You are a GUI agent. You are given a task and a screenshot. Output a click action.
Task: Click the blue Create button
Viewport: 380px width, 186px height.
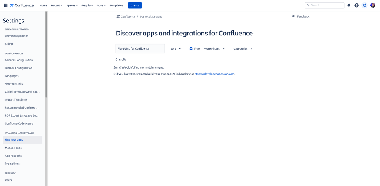(135, 5)
